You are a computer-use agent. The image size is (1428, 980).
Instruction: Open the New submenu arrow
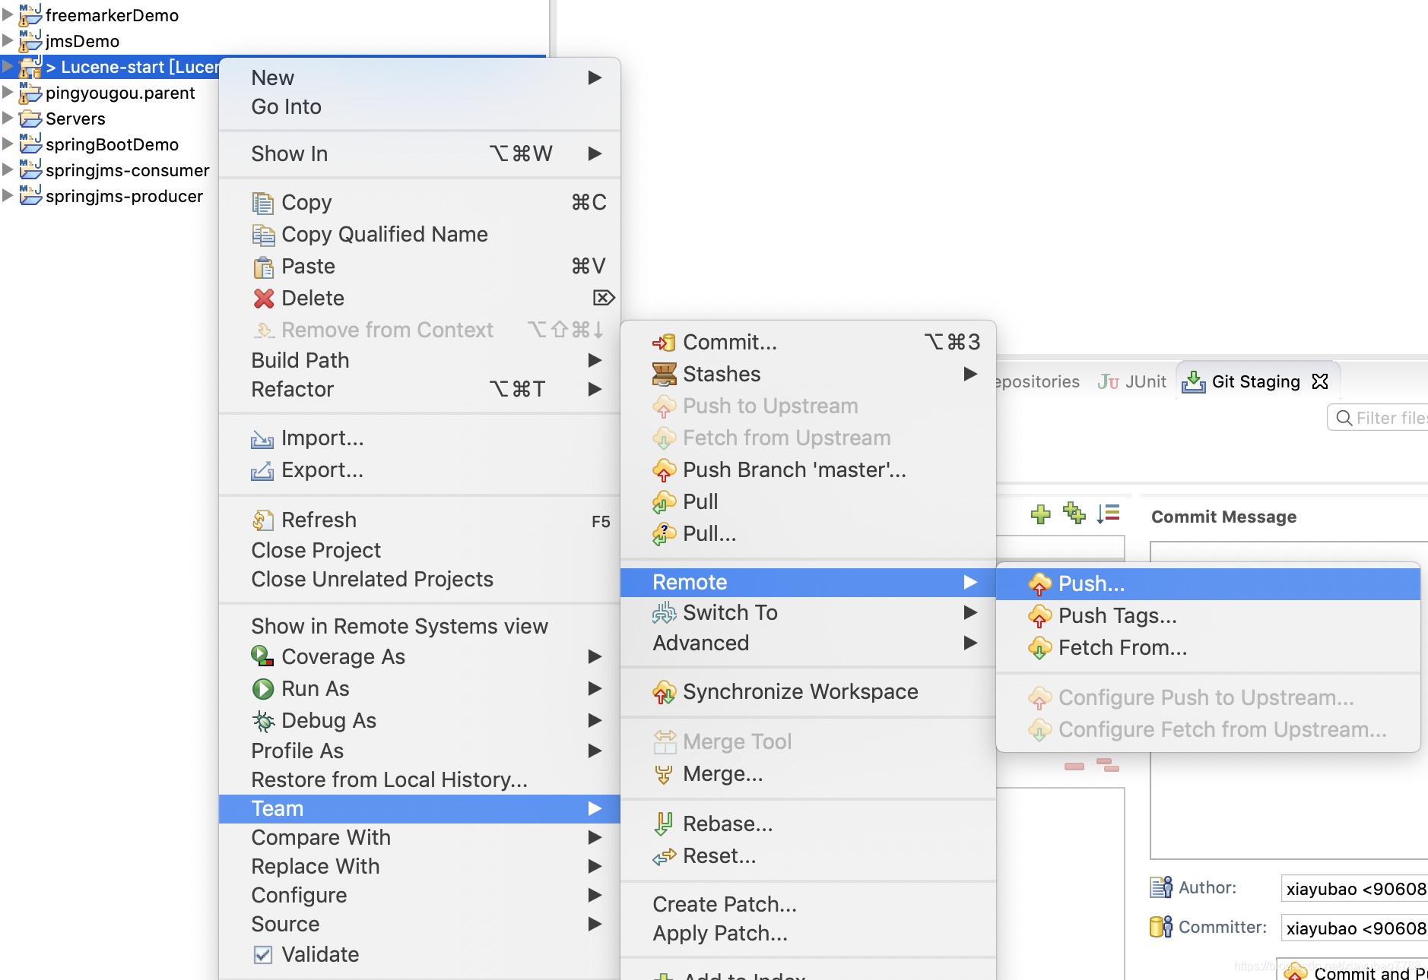595,77
